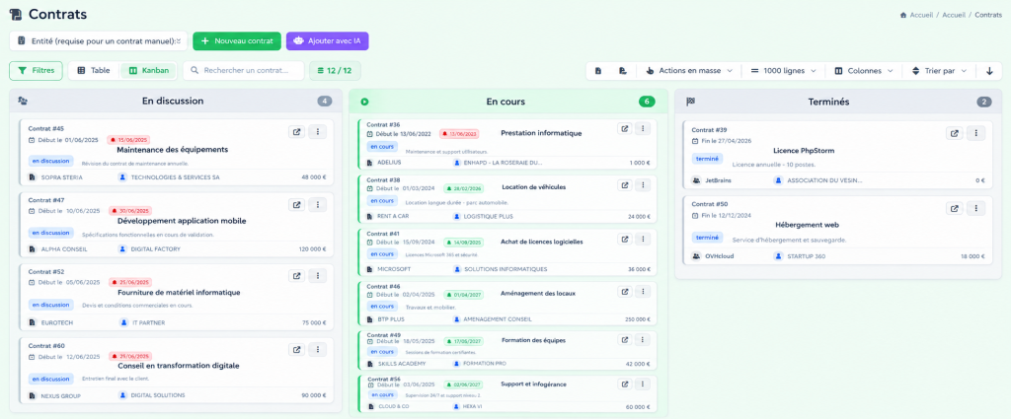1011x419 pixels.
Task: Open Contrat #50 external link icon
Action: click(955, 209)
